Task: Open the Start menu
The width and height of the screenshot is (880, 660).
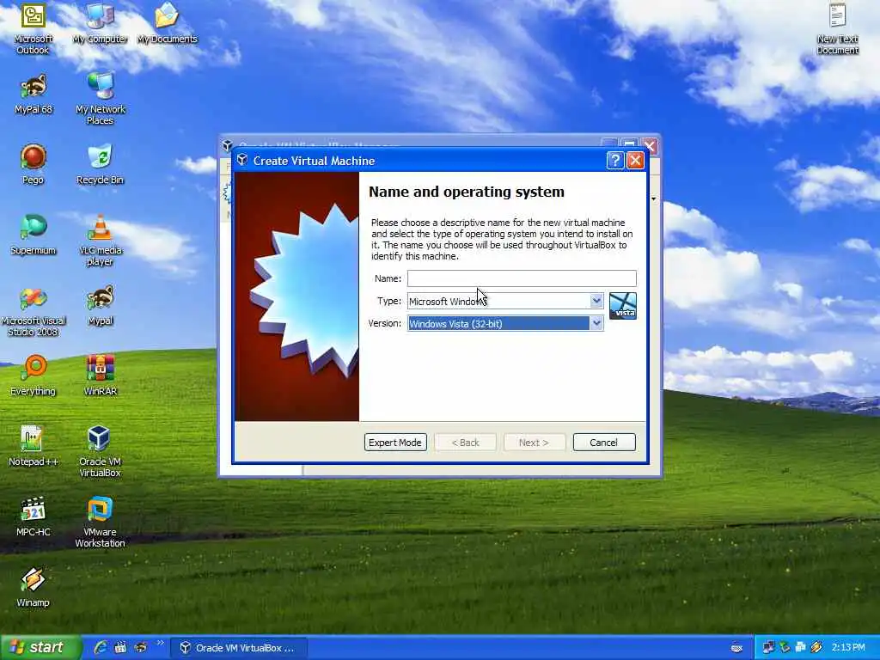Action: click(40, 647)
